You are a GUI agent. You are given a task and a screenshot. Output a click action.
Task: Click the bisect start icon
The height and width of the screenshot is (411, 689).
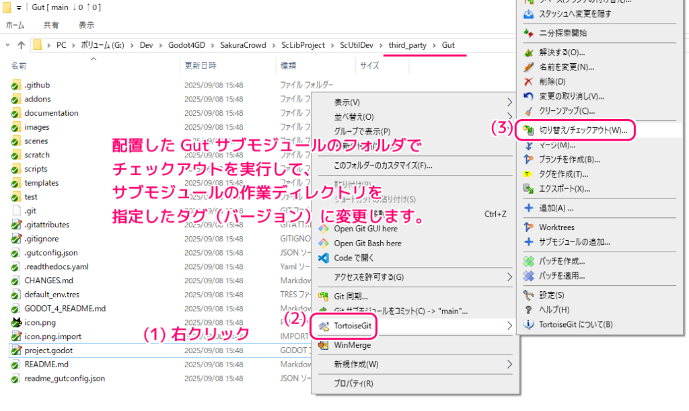(529, 33)
